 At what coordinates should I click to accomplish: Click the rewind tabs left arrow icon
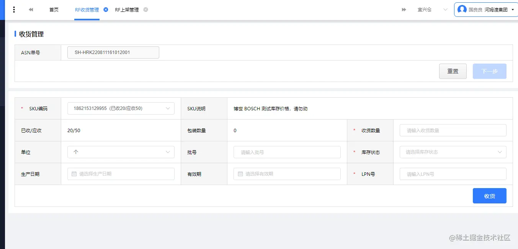[x=31, y=10]
